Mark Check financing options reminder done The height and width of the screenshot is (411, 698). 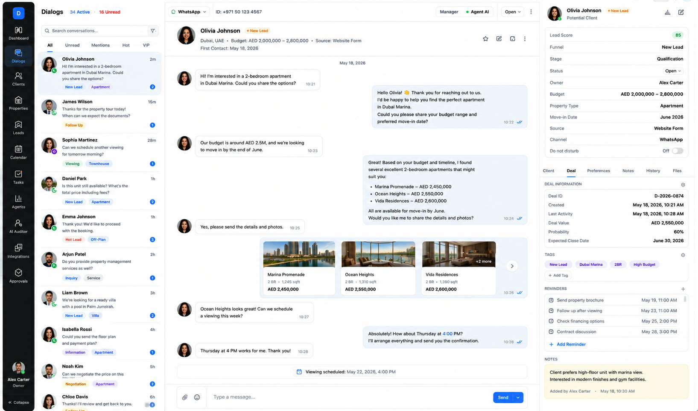pyautogui.click(x=551, y=321)
